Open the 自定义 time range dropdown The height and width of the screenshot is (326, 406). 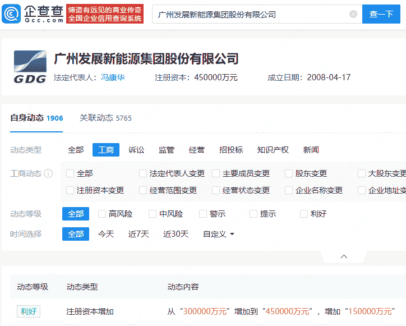(219, 234)
